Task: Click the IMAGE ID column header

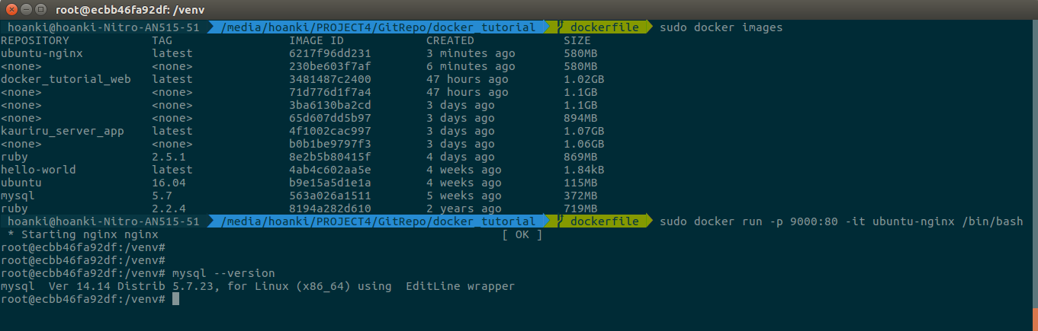Action: (317, 40)
